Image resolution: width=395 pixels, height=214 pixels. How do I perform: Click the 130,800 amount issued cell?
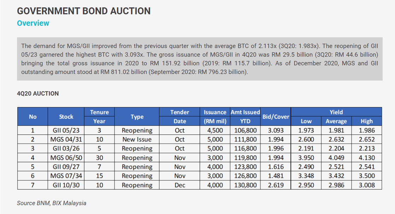coord(245,185)
